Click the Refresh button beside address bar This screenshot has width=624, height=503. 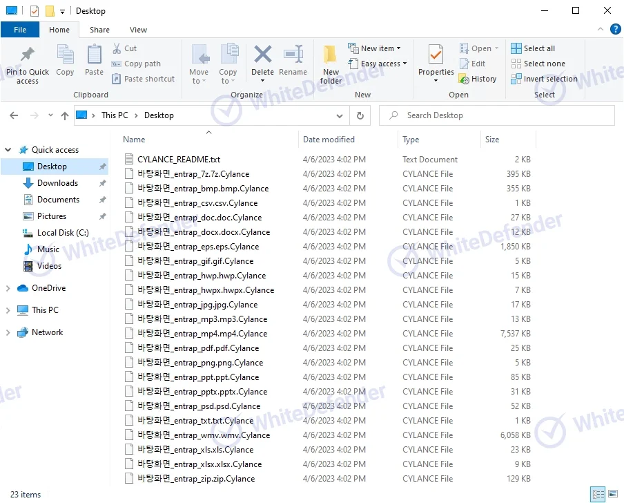(360, 115)
